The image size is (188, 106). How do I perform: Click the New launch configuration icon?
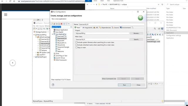coord(52,24)
